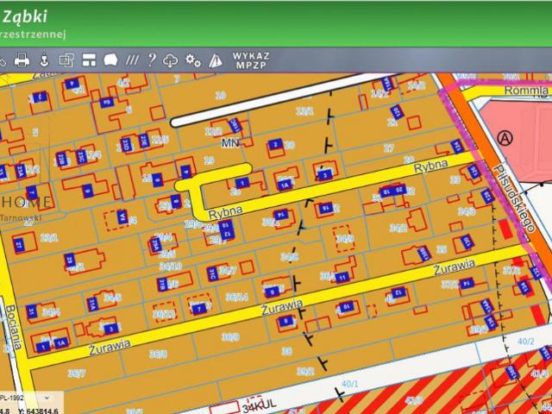Click the MN zone label on the map
This screenshot has height=414, width=552.
pos(229,141)
